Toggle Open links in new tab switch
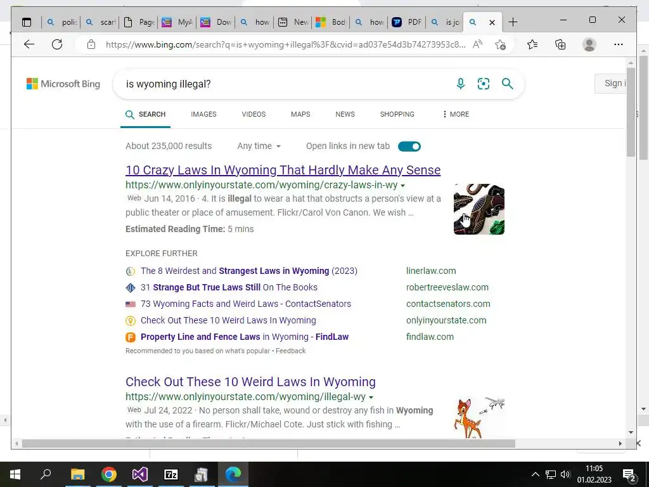The width and height of the screenshot is (649, 487). [x=409, y=146]
